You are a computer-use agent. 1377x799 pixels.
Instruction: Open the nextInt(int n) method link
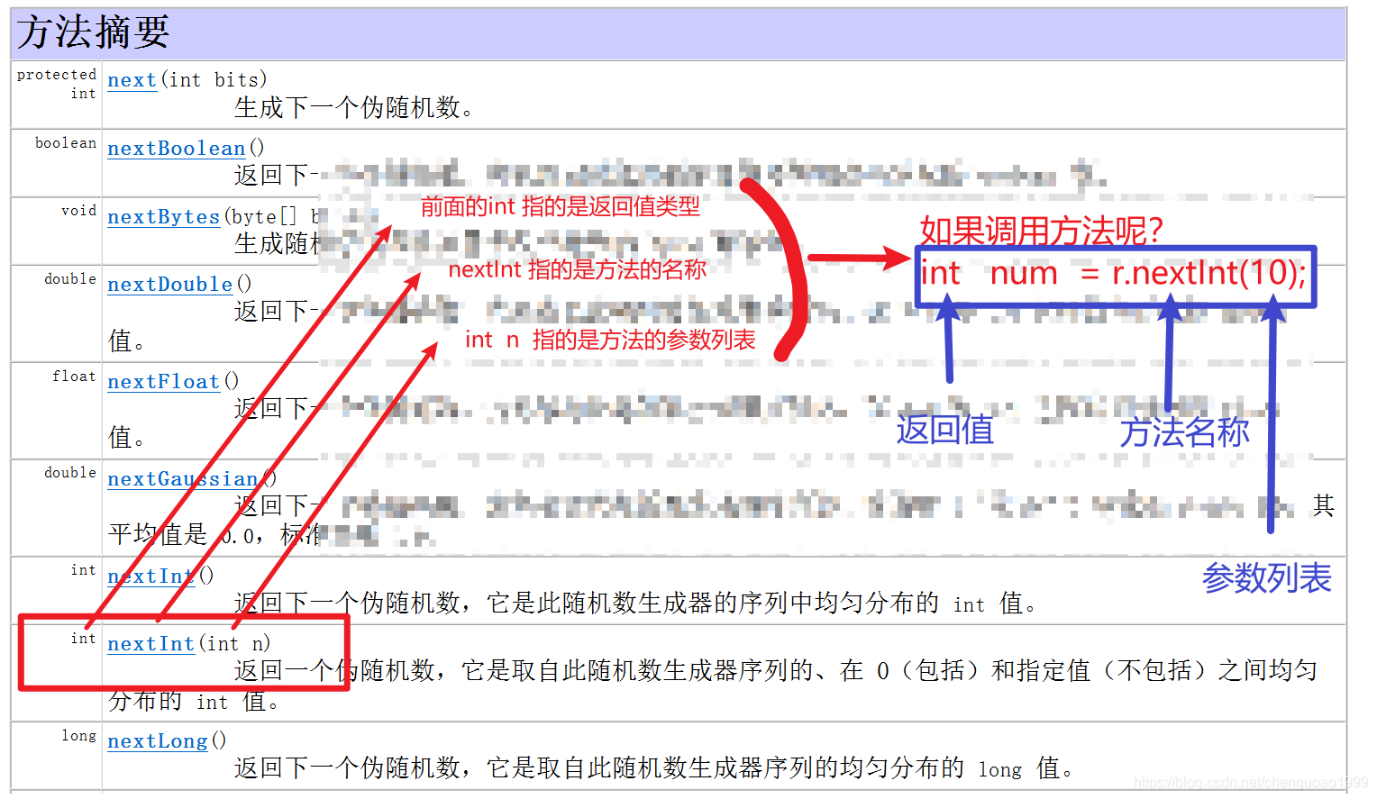coord(151,644)
